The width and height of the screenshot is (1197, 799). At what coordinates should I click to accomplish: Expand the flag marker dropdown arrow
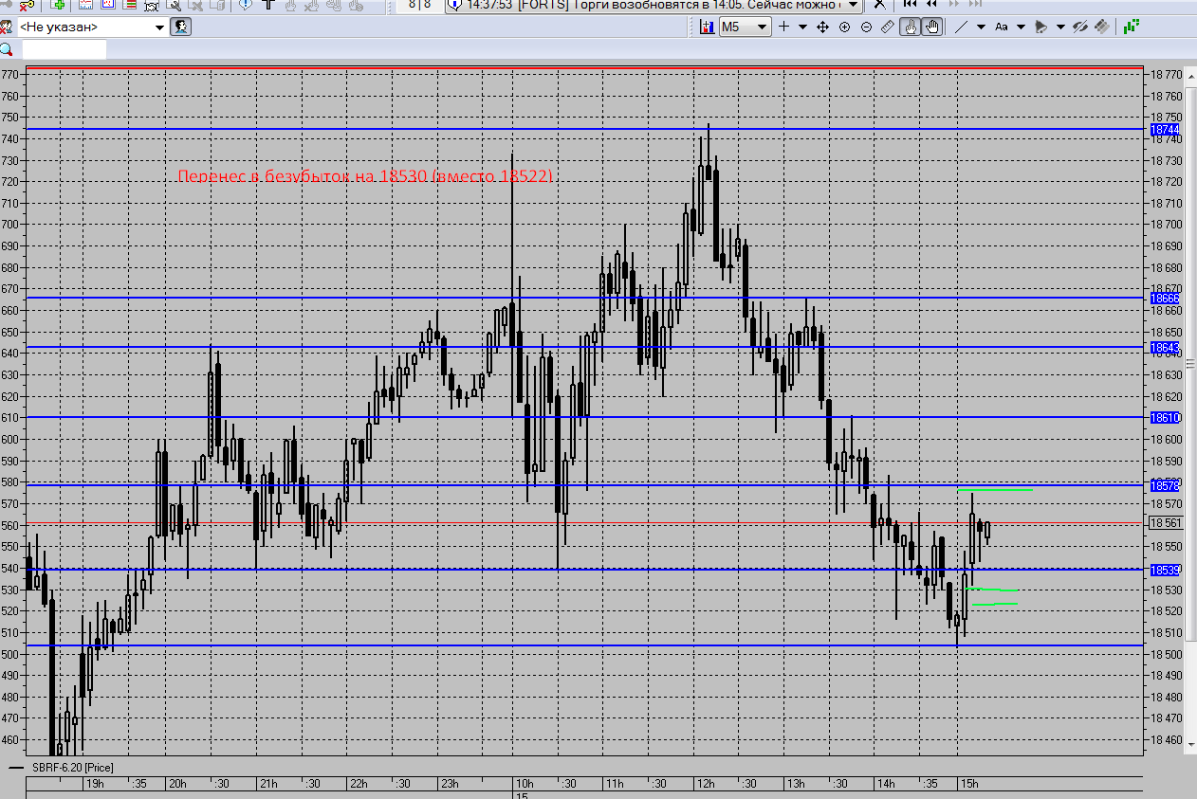1059,27
